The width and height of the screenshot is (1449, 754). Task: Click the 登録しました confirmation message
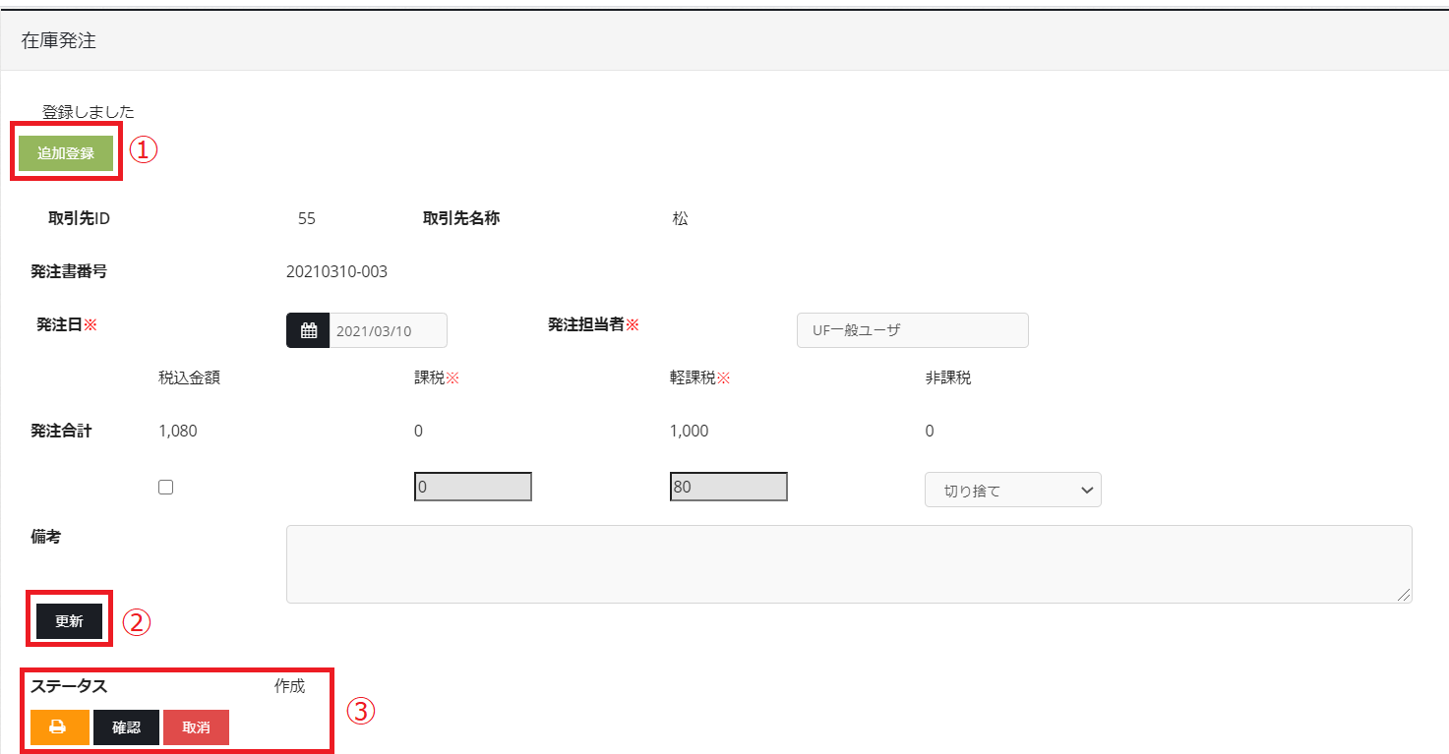pos(89,112)
